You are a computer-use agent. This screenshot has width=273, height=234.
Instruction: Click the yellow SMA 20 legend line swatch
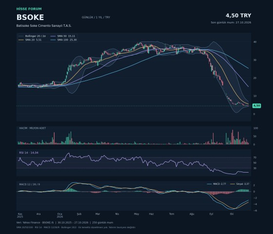(21, 40)
